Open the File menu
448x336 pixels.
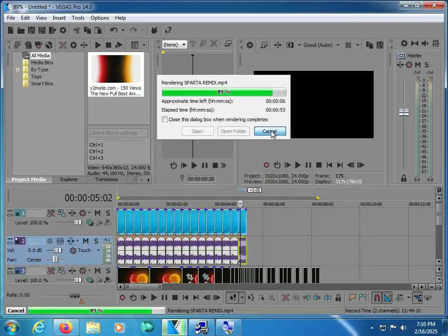(x=11, y=17)
